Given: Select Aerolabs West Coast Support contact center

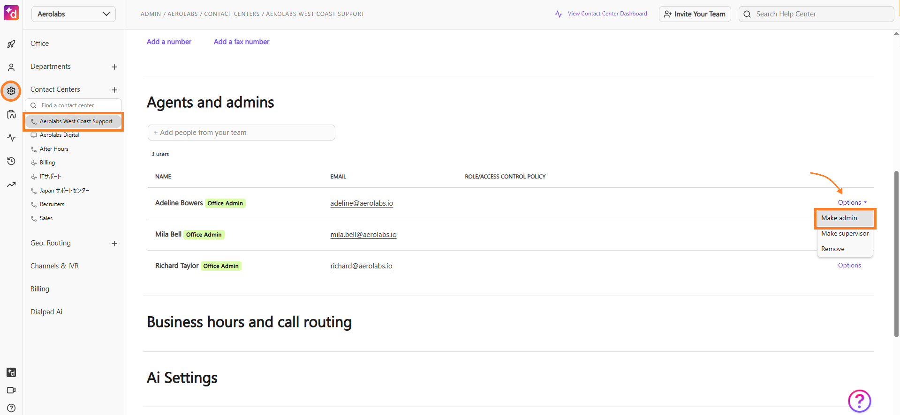Looking at the screenshot, I should [x=74, y=121].
